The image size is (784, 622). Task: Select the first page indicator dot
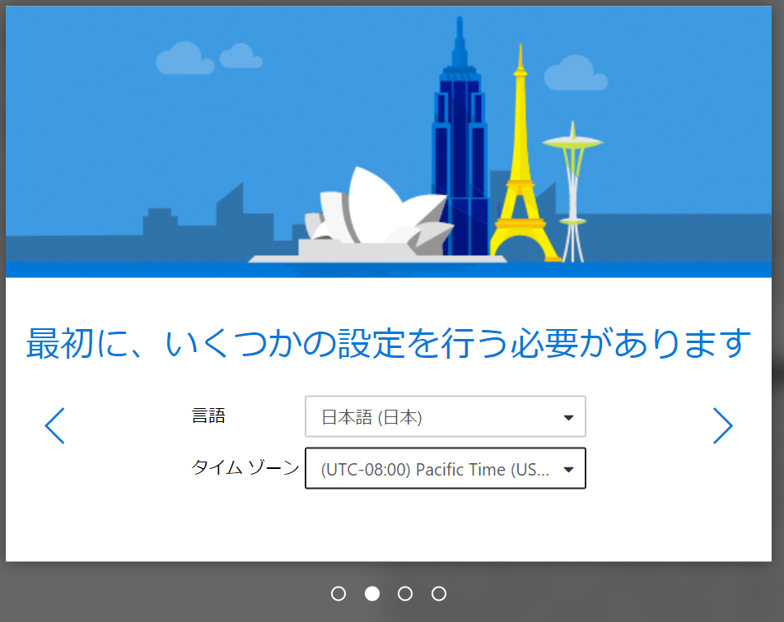(338, 593)
